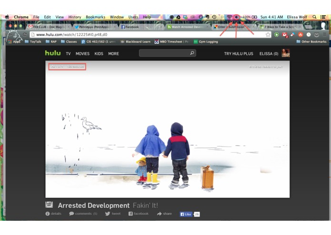Image resolution: width=331 pixels, height=235 pixels.
Task: Click the share arrow below the video
Action: pos(159,214)
